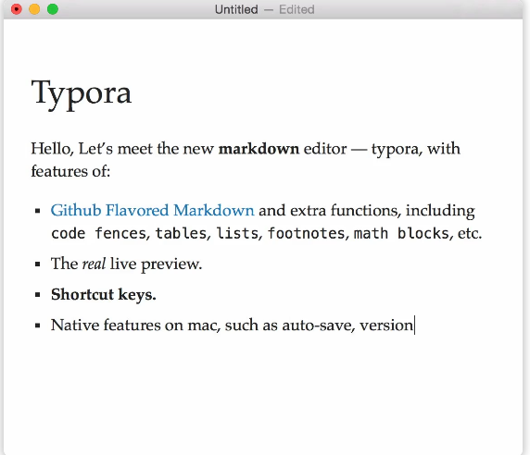Click the italic word real
Screen dimensions: 530x455
94,264
